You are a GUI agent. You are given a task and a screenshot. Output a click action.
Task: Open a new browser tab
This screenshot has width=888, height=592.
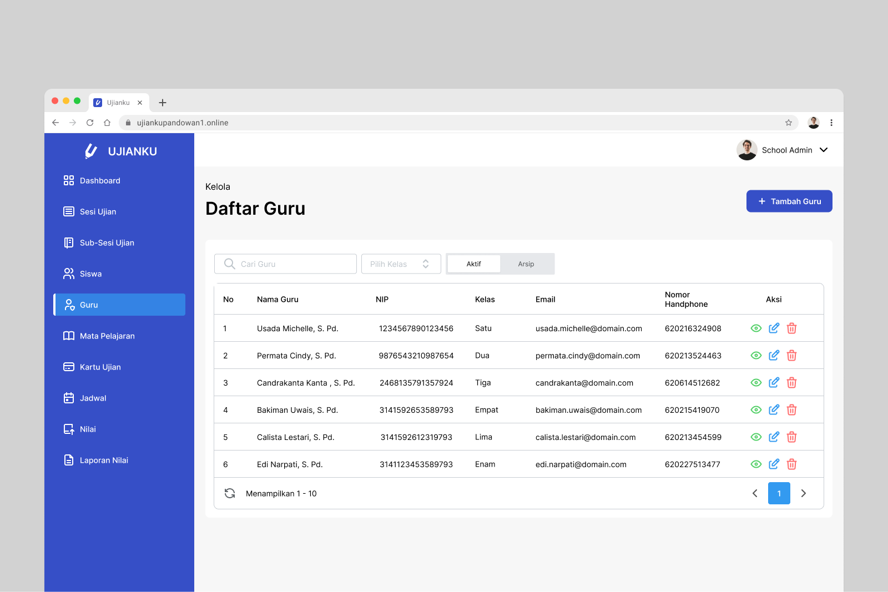coord(163,103)
